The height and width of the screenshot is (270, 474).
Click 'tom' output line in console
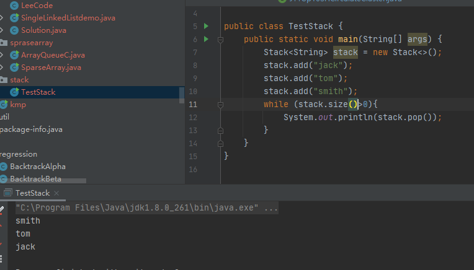(23, 234)
